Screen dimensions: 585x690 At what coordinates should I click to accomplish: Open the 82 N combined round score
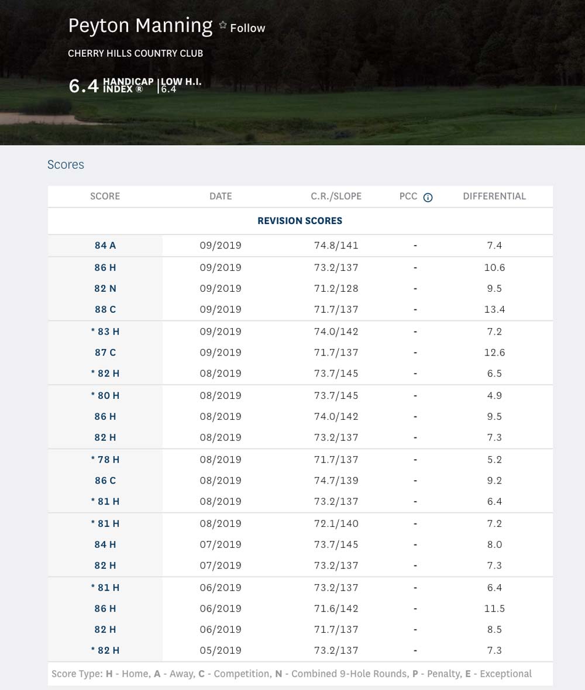pos(105,288)
